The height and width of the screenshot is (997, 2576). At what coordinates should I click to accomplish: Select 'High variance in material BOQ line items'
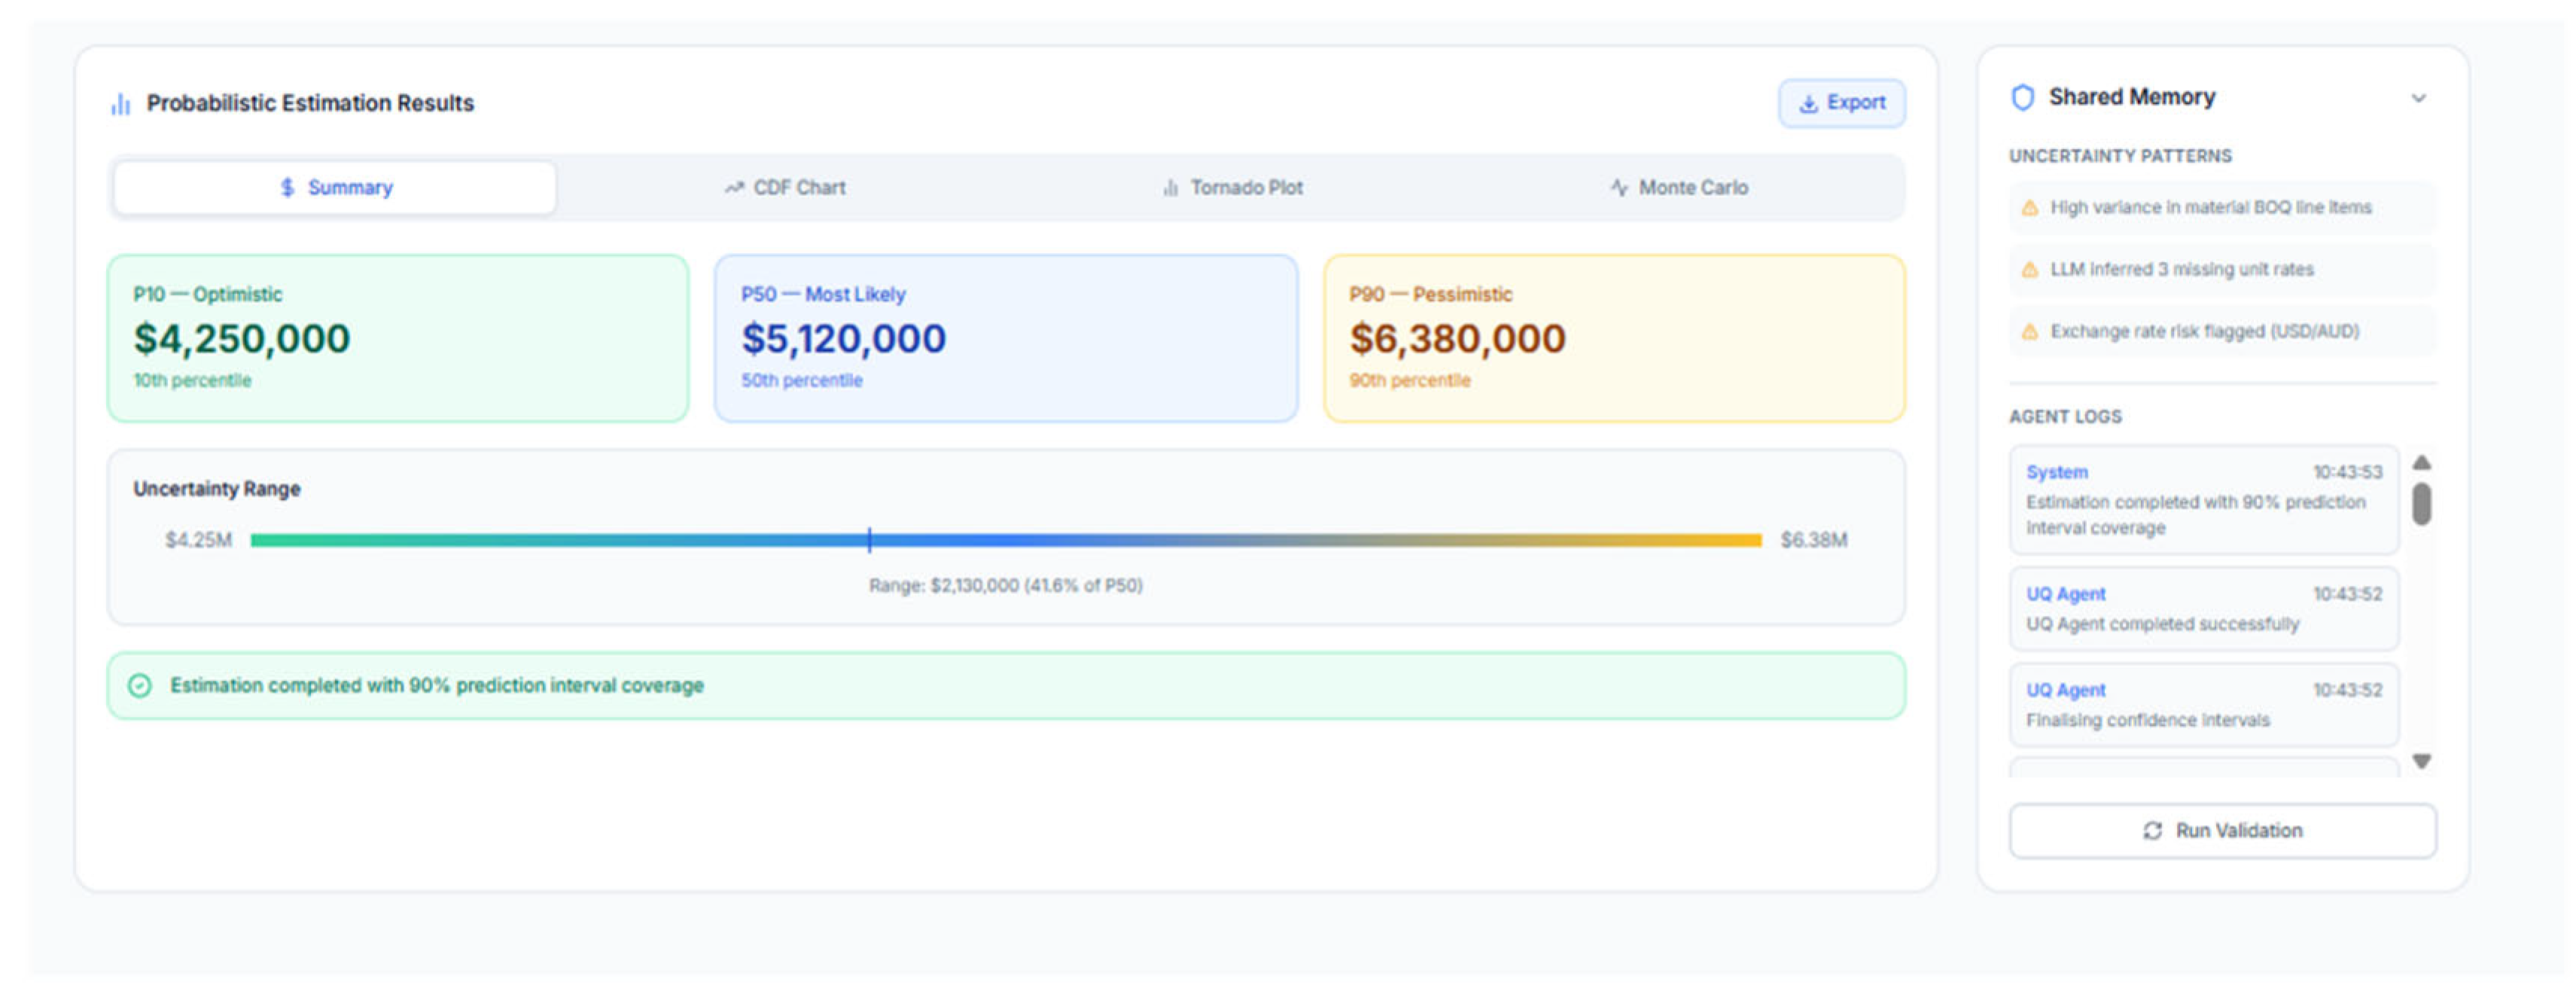2222,208
